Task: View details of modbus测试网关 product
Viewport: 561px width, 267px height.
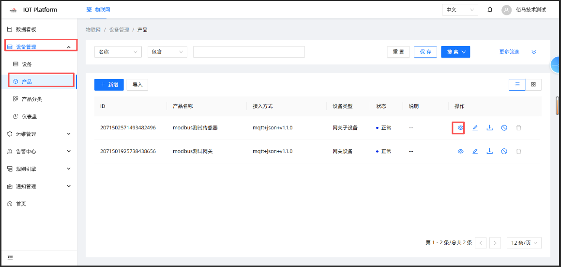Action: pos(460,151)
